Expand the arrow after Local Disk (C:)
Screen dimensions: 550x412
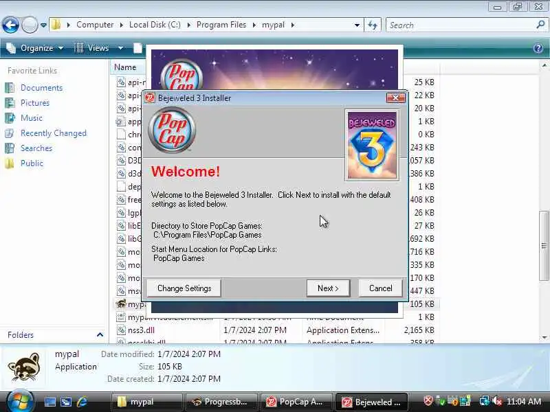coord(188,25)
